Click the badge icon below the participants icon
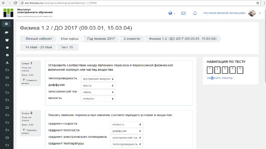266x149 pixels. pyautogui.click(x=7, y=48)
